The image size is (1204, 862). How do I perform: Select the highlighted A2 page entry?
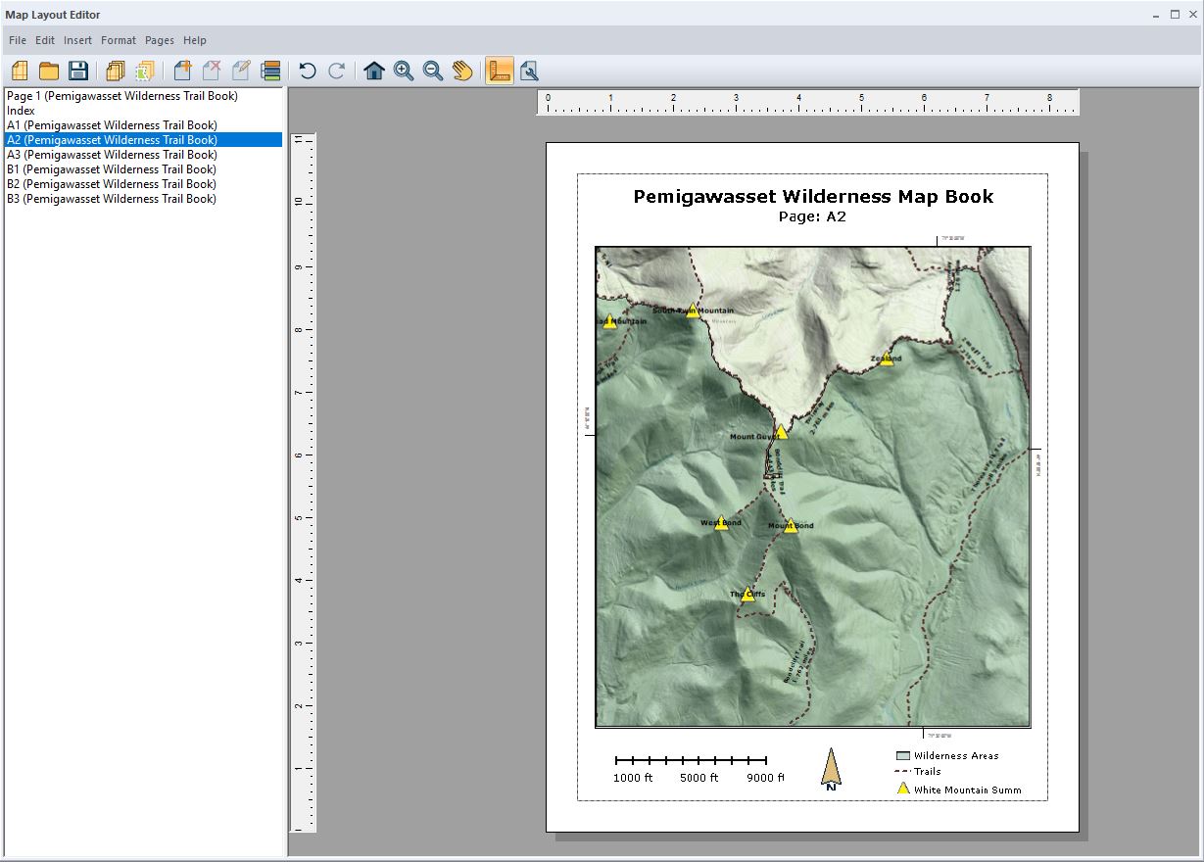144,140
